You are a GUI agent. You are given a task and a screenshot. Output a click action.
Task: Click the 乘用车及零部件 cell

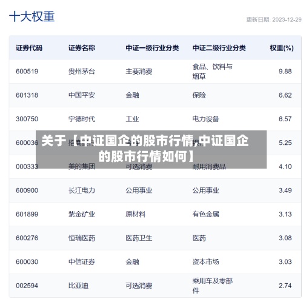point(212,286)
